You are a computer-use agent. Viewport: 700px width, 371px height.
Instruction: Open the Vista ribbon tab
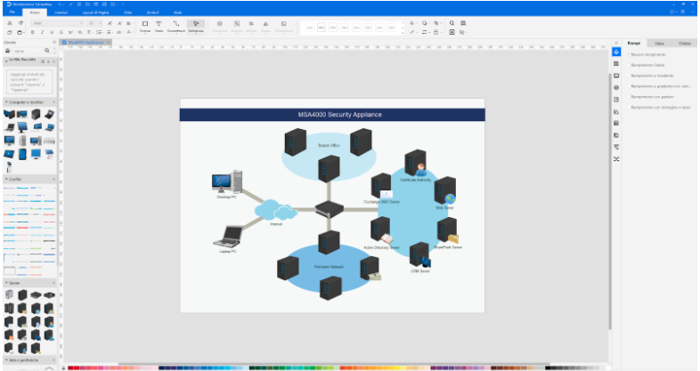127,12
